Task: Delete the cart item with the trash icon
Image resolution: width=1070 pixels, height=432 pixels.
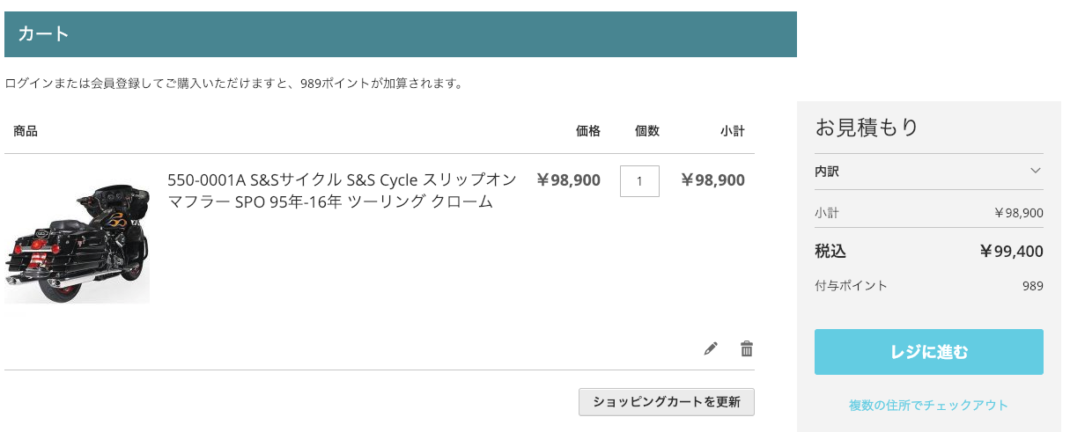Action: pyautogui.click(x=747, y=348)
